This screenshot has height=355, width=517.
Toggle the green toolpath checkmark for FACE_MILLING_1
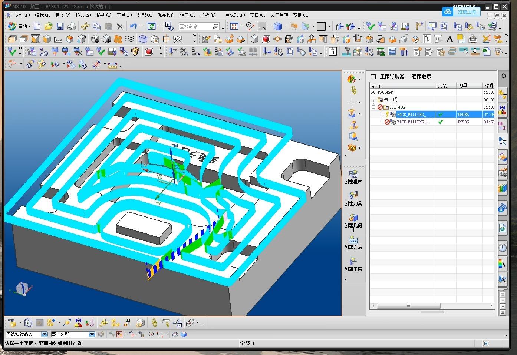(441, 122)
